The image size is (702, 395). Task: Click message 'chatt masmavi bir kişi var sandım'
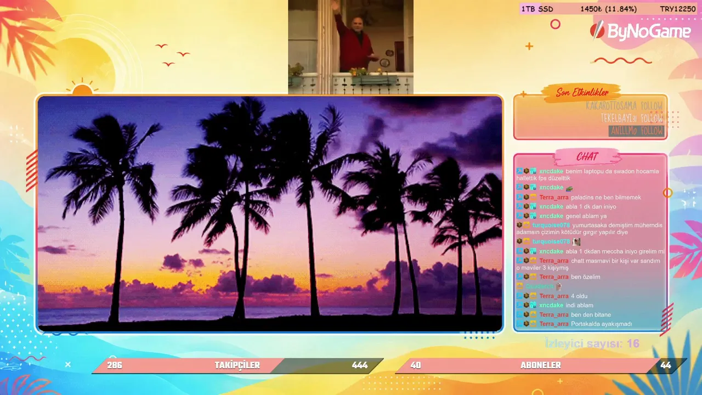pos(616,261)
